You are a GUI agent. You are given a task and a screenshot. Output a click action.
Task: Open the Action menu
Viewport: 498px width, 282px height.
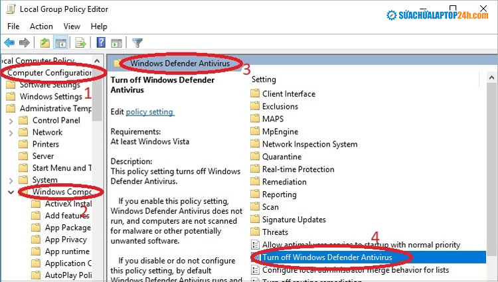41,27
